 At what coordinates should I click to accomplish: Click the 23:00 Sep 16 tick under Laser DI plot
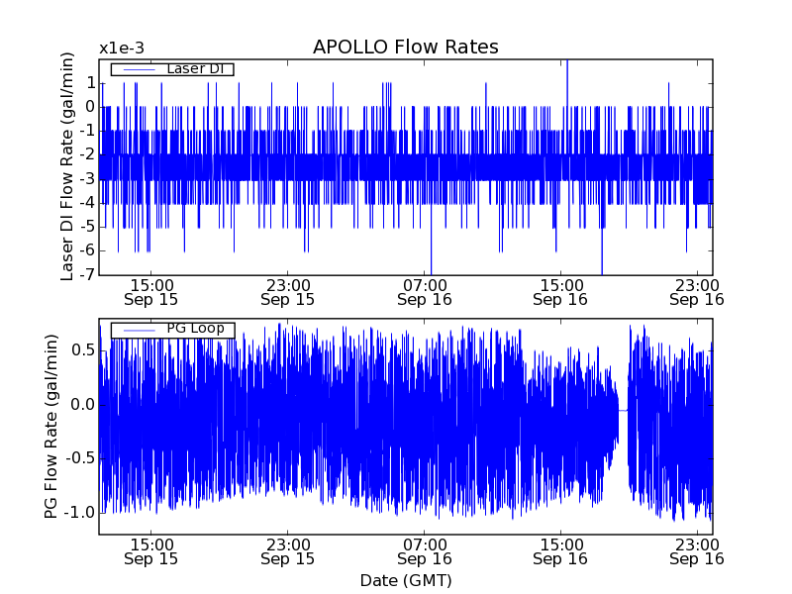point(697,292)
